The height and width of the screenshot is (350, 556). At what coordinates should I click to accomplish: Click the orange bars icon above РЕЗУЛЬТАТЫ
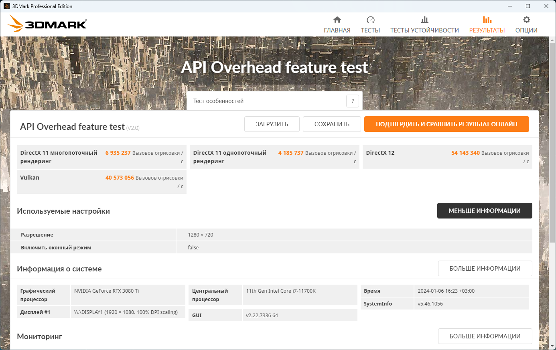click(487, 20)
